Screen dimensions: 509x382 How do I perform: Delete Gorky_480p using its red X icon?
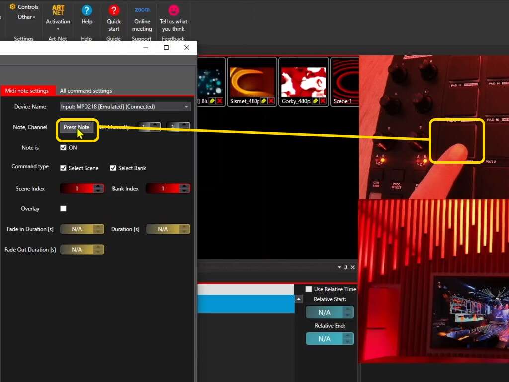(x=321, y=101)
